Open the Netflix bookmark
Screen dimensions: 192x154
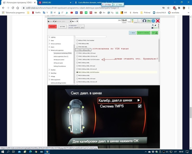(36, 13)
